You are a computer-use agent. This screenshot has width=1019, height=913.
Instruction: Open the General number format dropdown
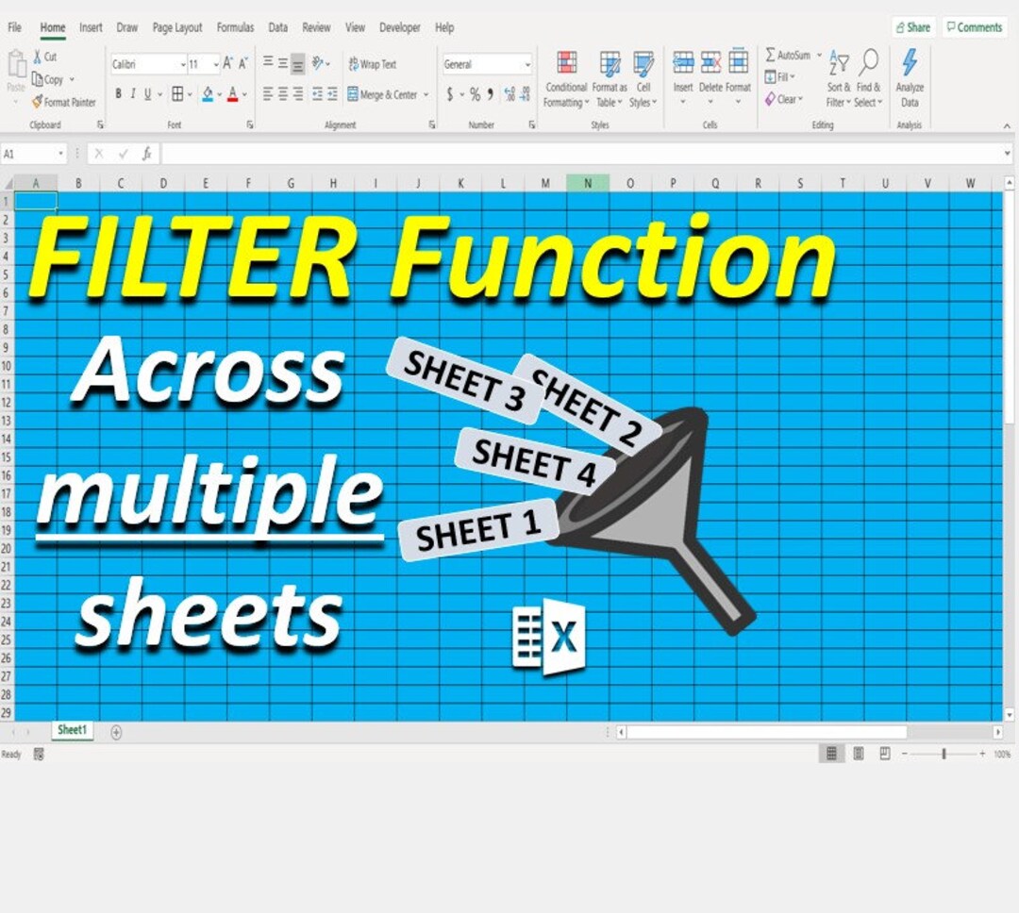click(x=486, y=63)
